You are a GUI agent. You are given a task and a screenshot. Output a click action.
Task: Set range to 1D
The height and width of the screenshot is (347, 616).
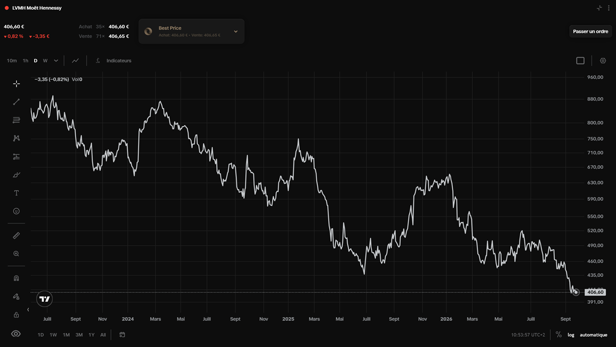point(41,335)
